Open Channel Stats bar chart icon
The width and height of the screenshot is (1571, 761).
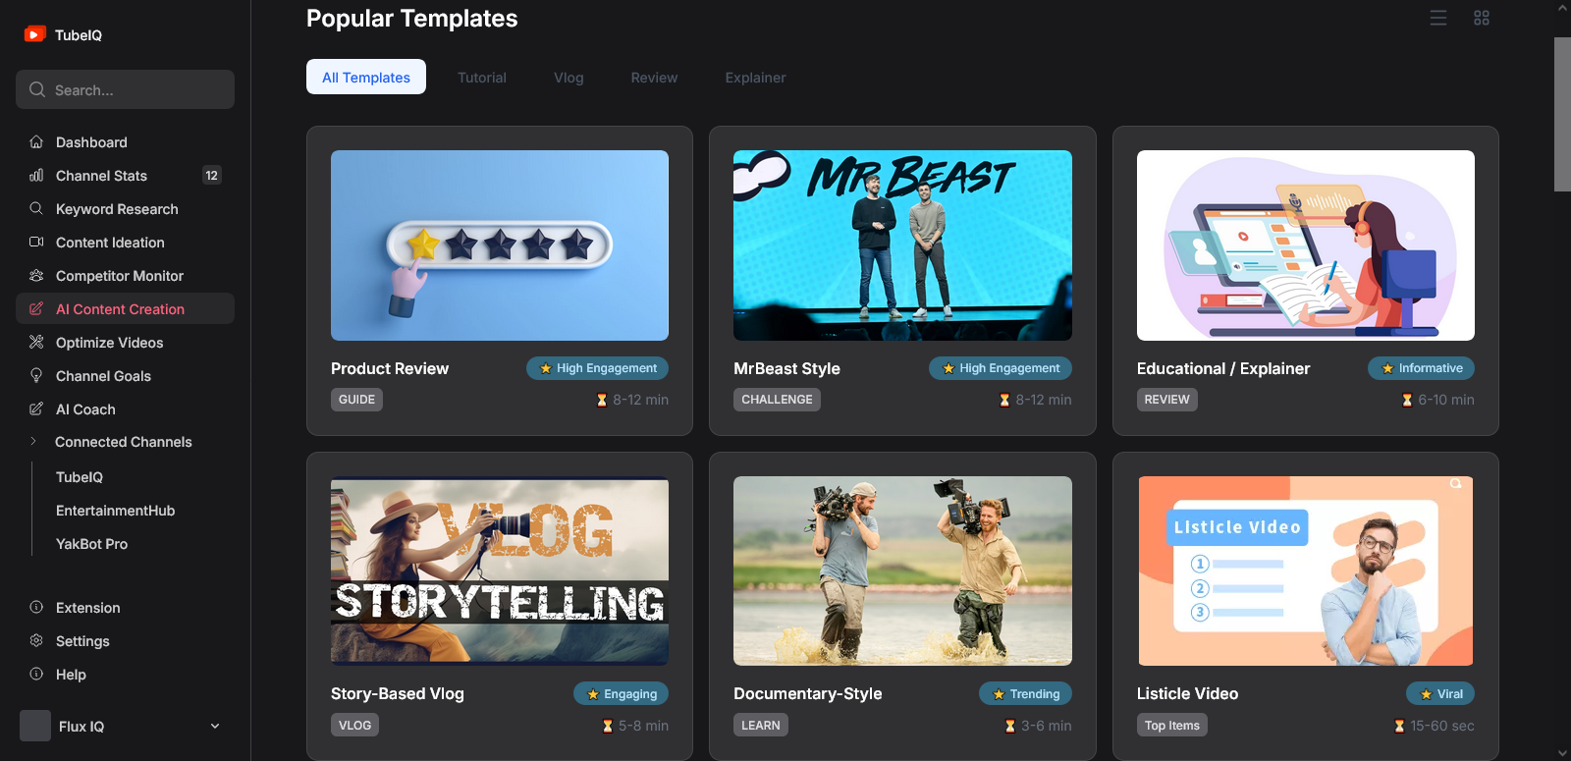[x=36, y=175]
